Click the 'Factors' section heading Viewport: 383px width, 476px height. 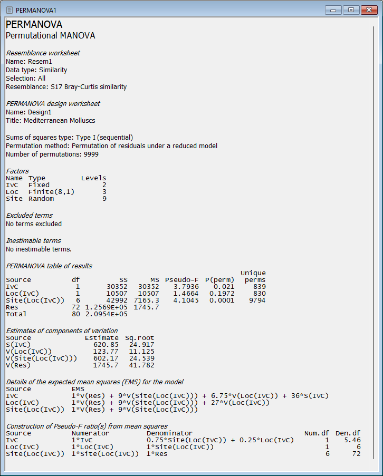(x=17, y=171)
